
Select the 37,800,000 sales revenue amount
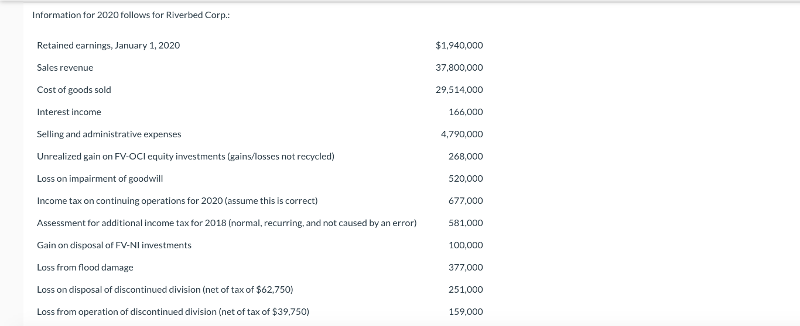tap(459, 68)
